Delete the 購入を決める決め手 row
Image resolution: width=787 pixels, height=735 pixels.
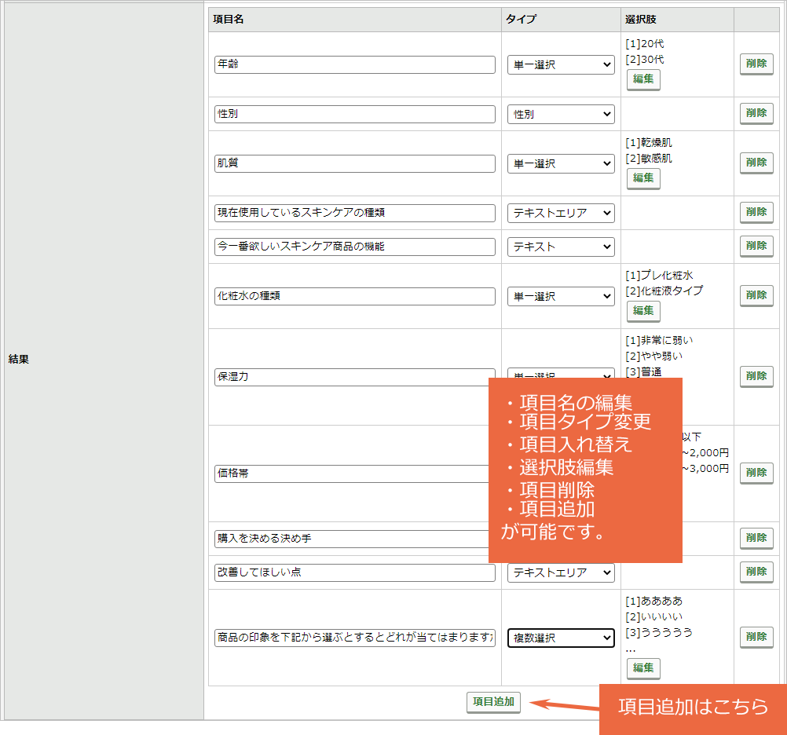point(756,538)
